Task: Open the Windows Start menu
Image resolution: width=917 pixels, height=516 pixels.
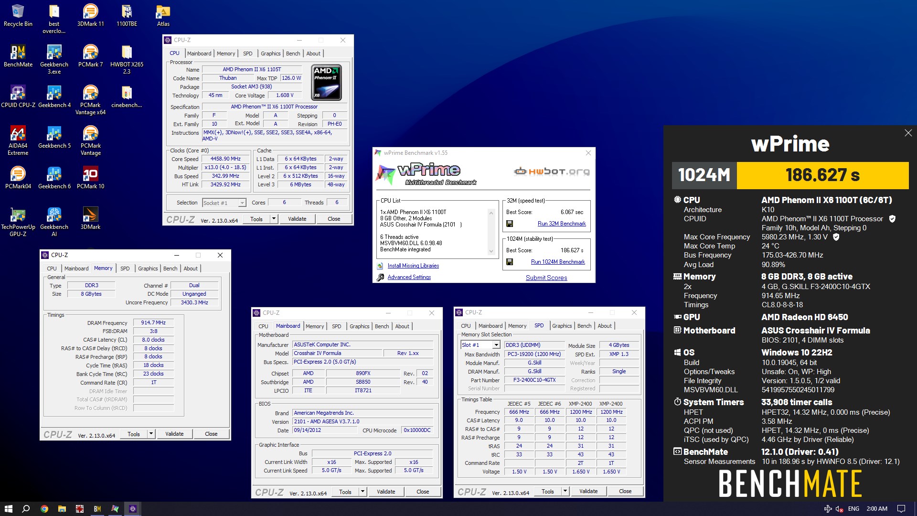Action: pos(8,509)
